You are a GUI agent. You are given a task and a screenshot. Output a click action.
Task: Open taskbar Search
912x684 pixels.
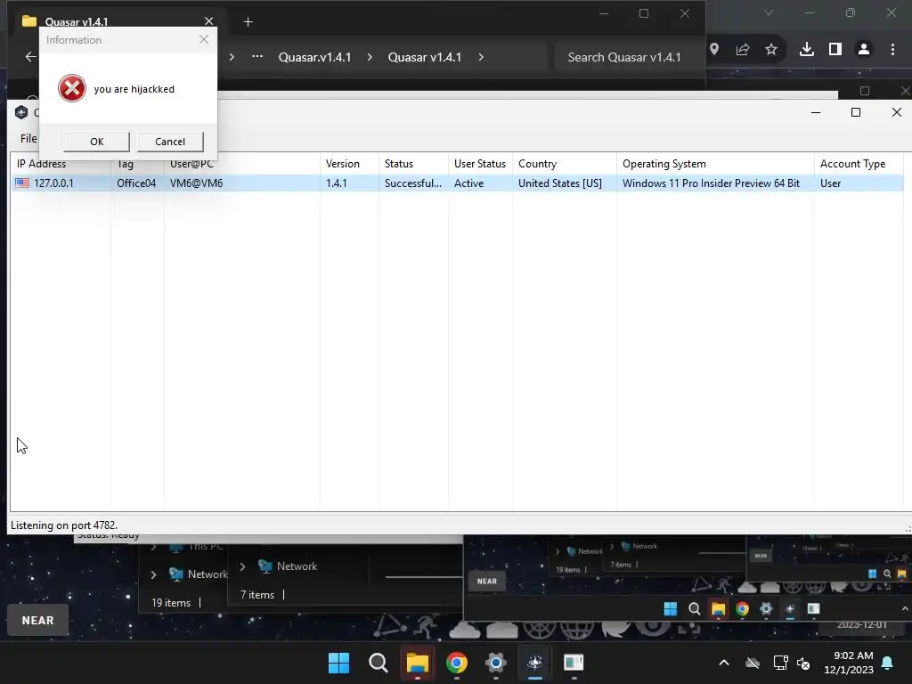click(378, 663)
